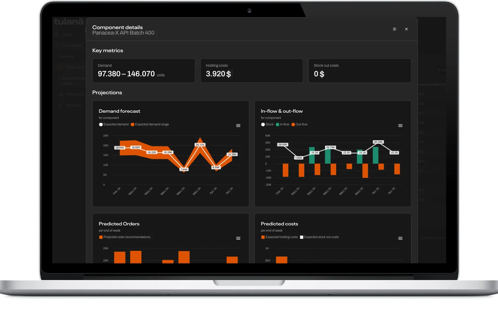
Task: Open Demand forecast chart hamburger menu
Action: [x=238, y=126]
